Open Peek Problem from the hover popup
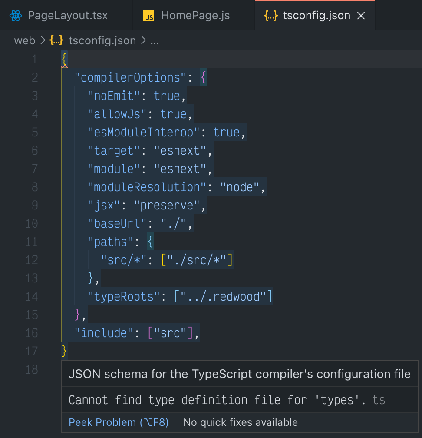The height and width of the screenshot is (438, 422). 118,422
